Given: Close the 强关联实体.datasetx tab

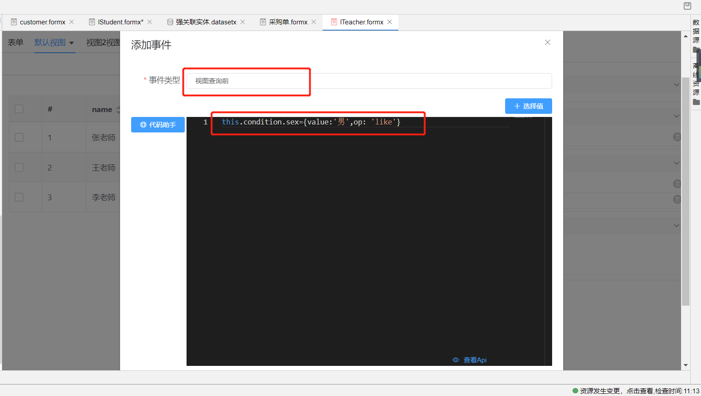Looking at the screenshot, I should (x=243, y=22).
